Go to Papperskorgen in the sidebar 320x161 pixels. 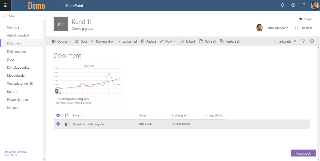pyautogui.click(x=17, y=100)
